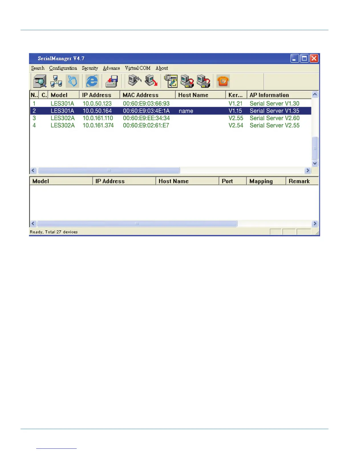The height and width of the screenshot is (451, 349).
Task: Click the Port column header in lower pane
Action: point(233,181)
